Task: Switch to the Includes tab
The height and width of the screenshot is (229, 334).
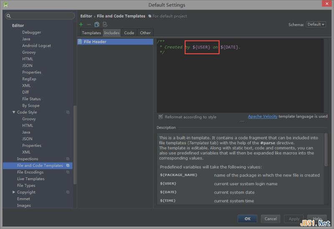Action: click(x=111, y=33)
